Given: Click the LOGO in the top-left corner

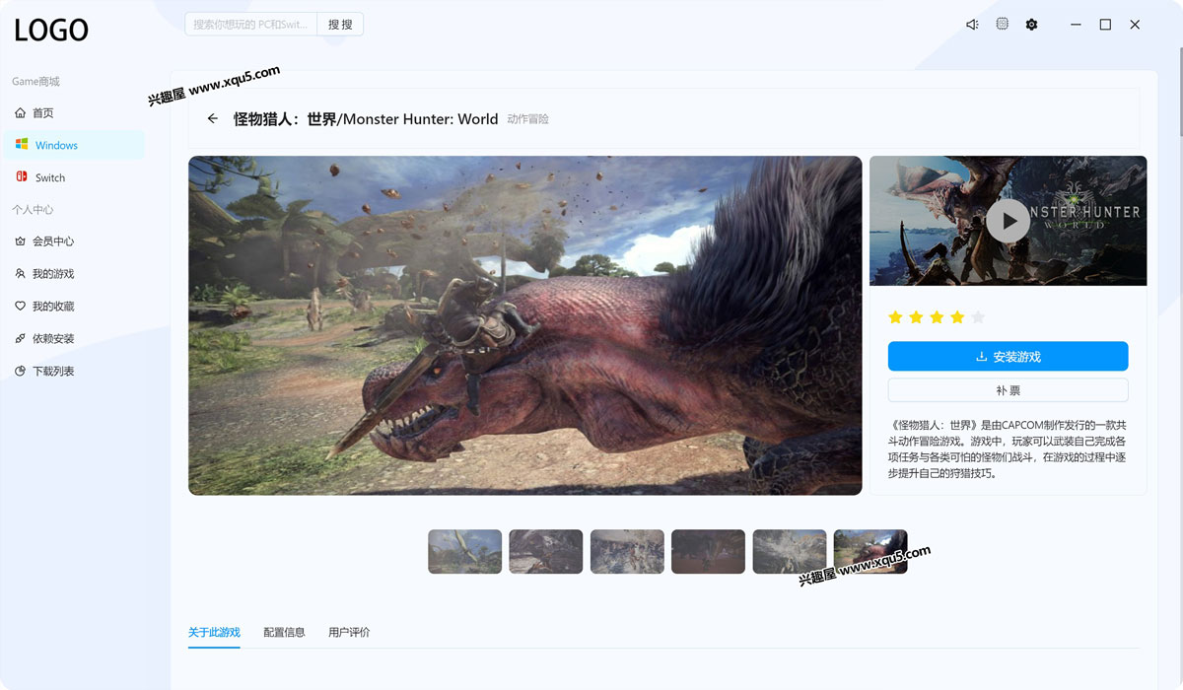Looking at the screenshot, I should (x=51, y=30).
